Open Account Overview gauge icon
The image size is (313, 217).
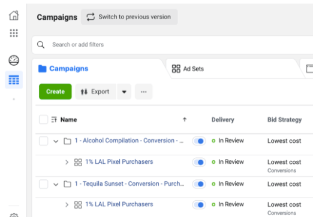[14, 60]
